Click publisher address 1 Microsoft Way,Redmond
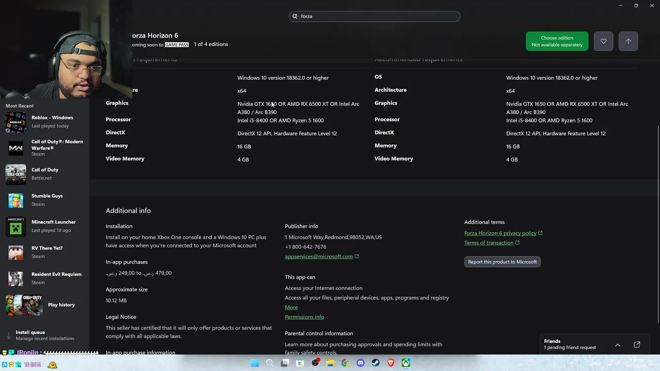Image resolution: width=660 pixels, height=371 pixels. click(x=333, y=238)
